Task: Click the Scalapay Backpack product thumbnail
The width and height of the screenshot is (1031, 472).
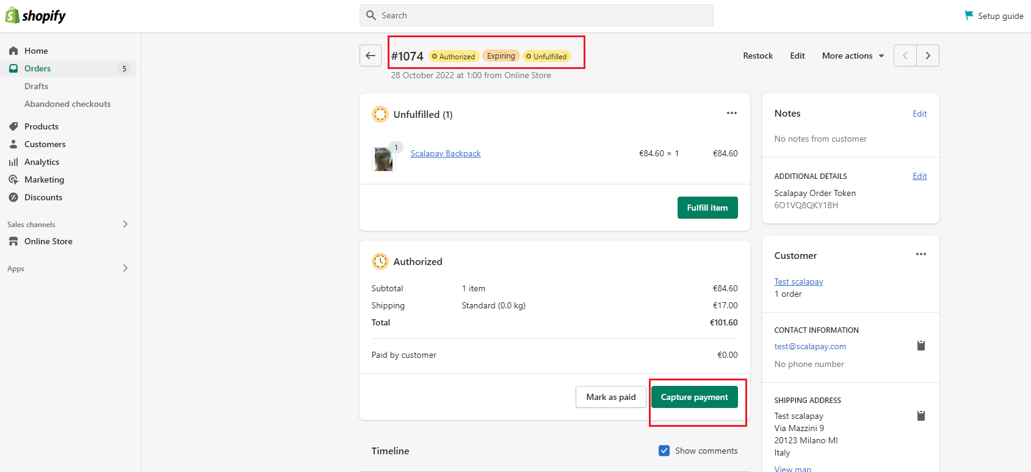Action: pos(384,159)
